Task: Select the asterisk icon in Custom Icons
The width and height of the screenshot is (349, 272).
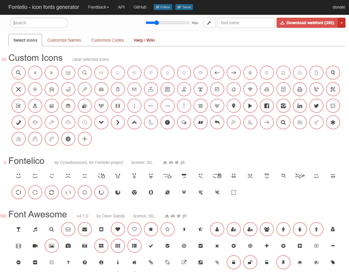Action: 333,122
